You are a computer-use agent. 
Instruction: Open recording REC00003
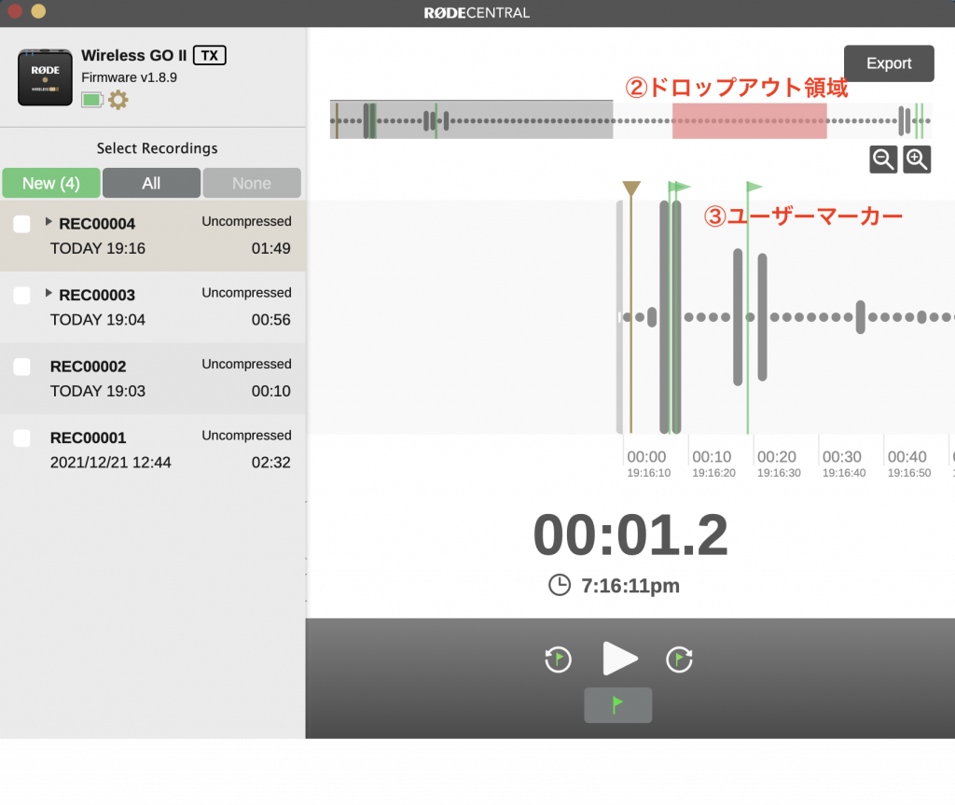click(153, 307)
